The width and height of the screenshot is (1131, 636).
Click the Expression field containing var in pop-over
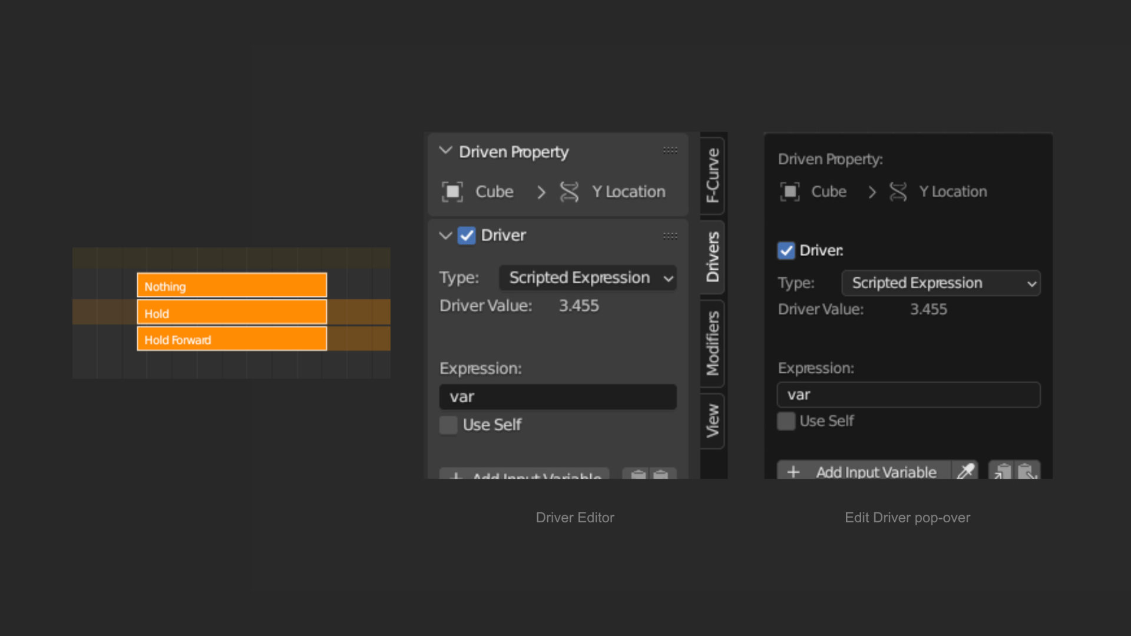pyautogui.click(x=908, y=395)
